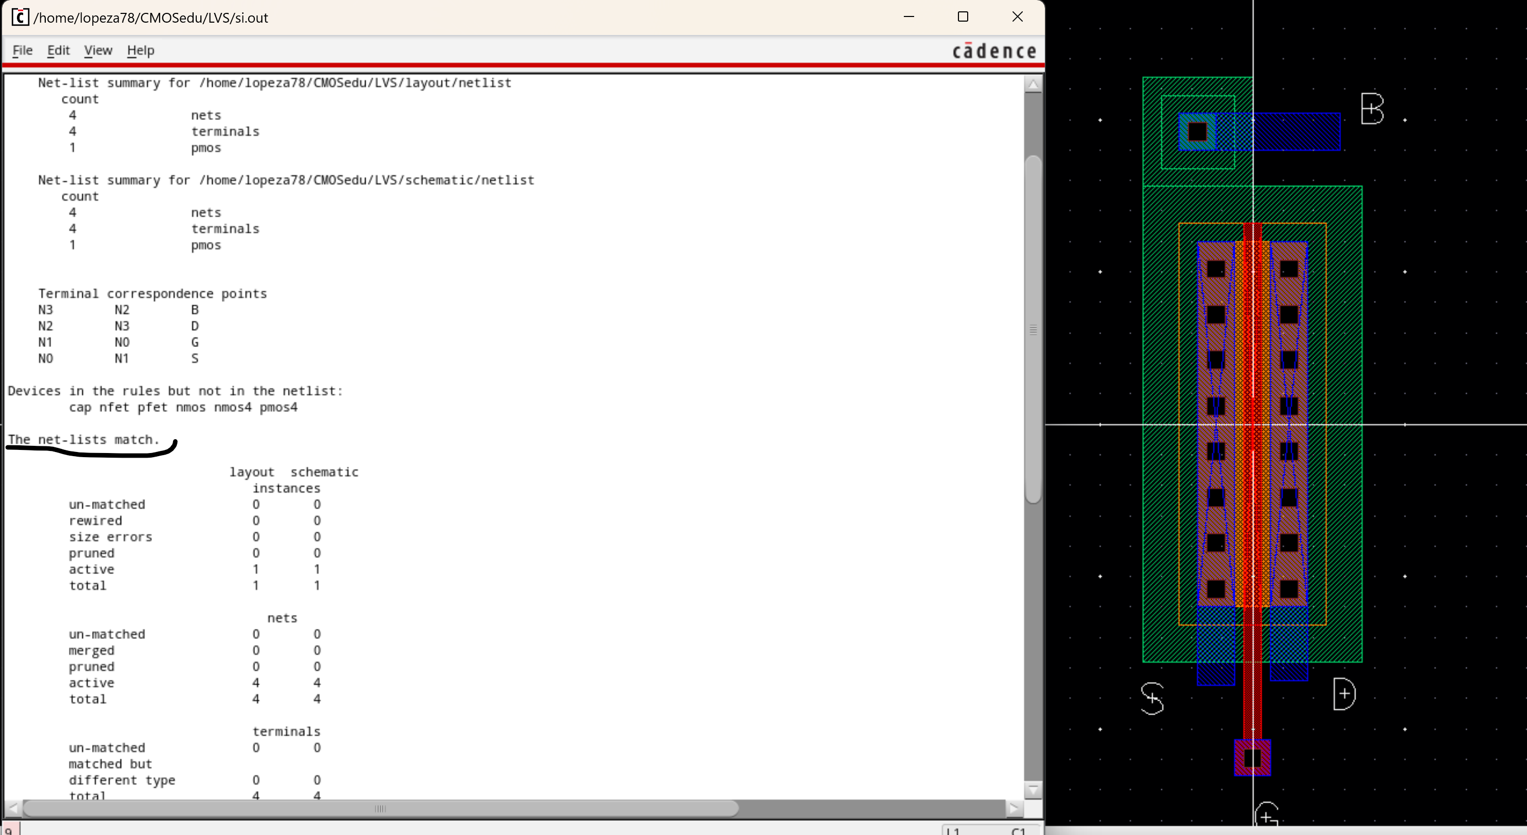Open the File menu
1527x835 pixels.
(22, 50)
